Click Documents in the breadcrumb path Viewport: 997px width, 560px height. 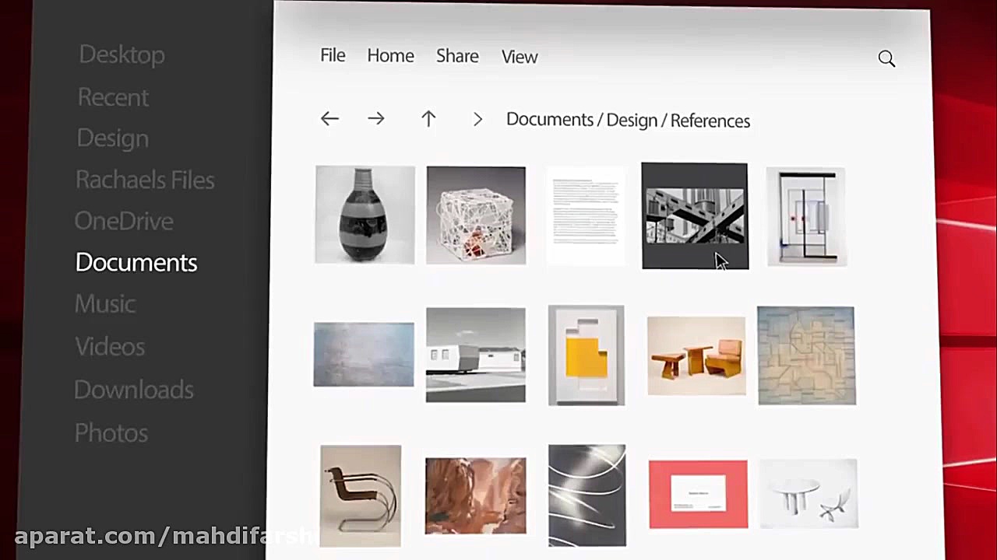coord(550,120)
